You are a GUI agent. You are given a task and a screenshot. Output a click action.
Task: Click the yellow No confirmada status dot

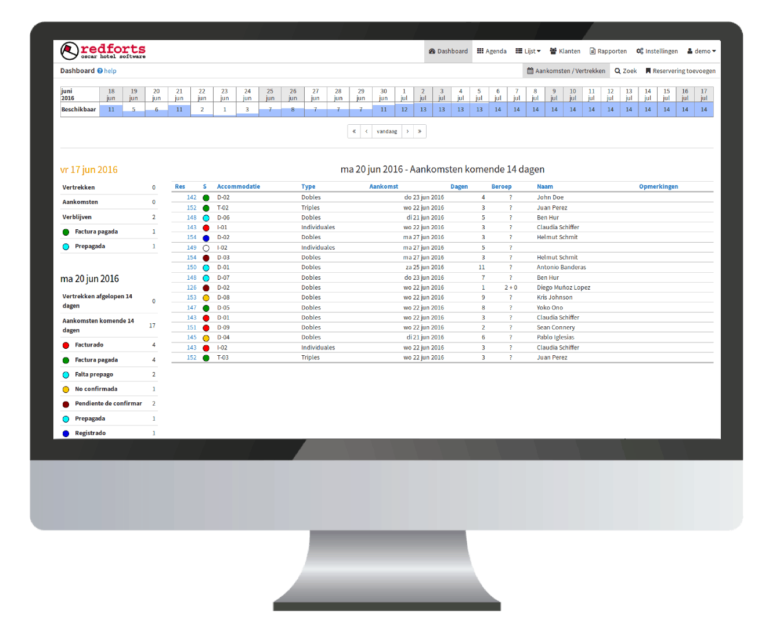66,389
